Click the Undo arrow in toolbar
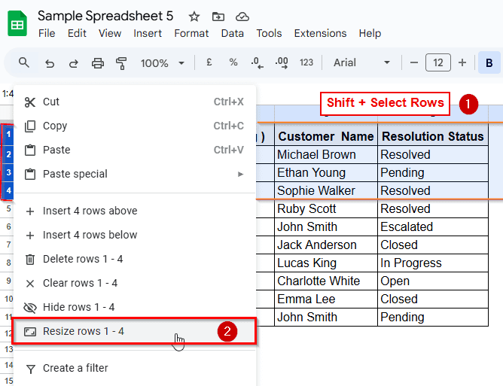This screenshot has width=503, height=386. pos(50,62)
